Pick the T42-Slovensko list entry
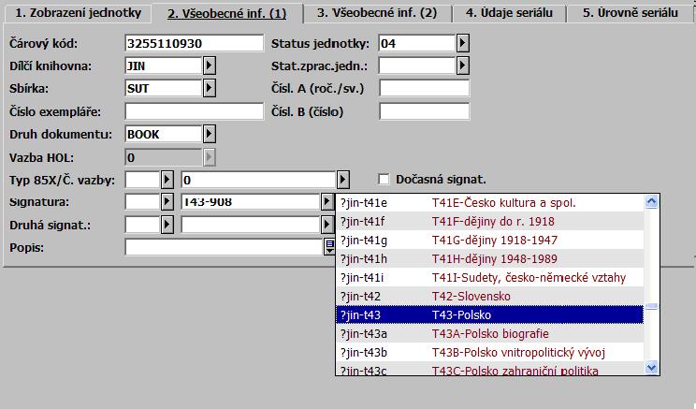The image size is (696, 409). [489, 296]
